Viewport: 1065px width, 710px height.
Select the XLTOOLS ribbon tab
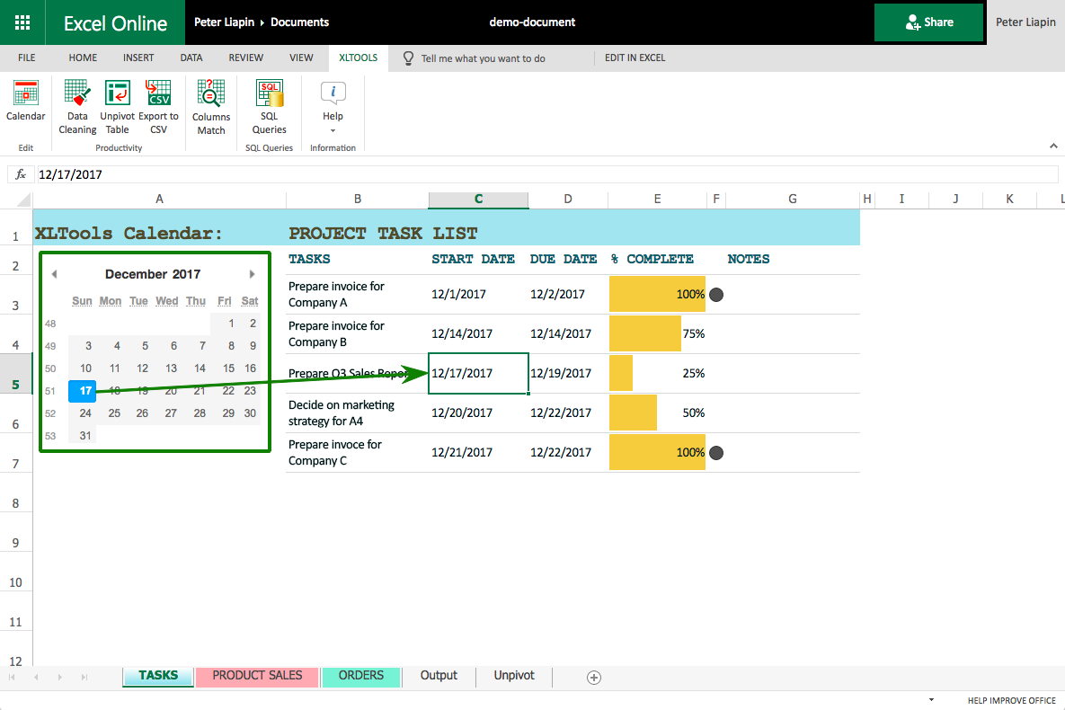pyautogui.click(x=358, y=58)
